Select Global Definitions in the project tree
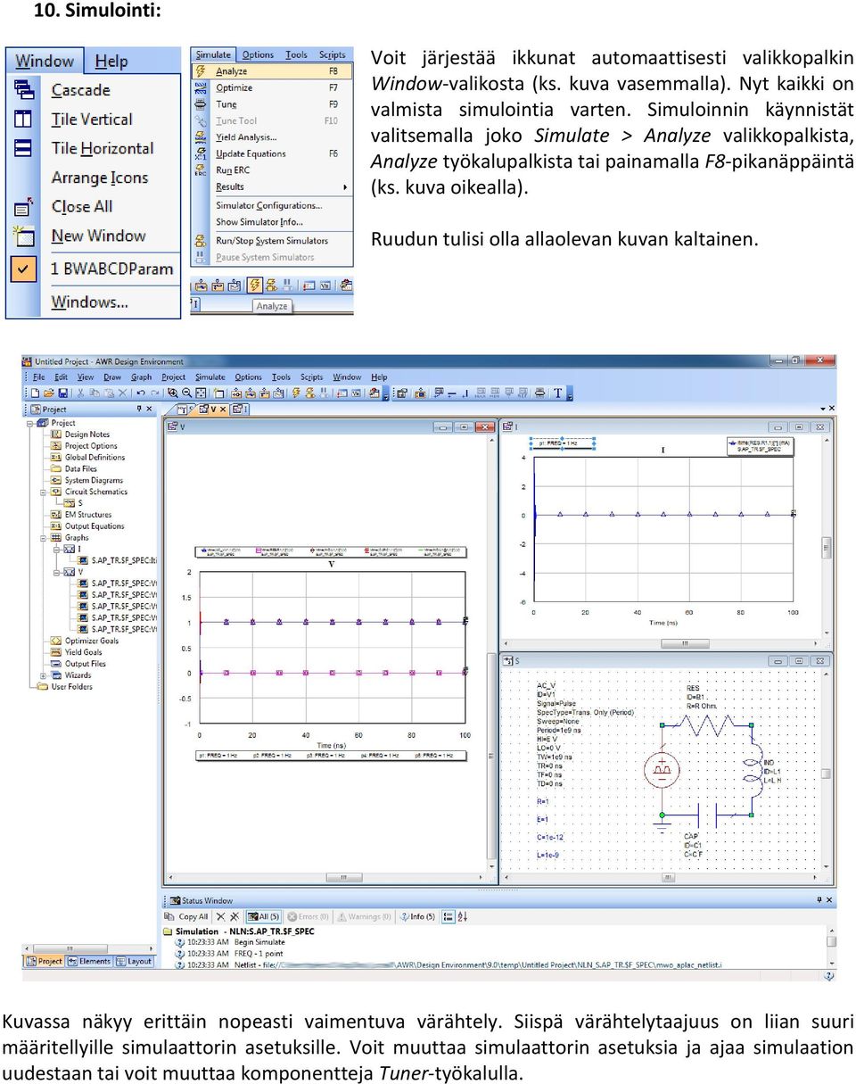The width and height of the screenshot is (856, 1084). [x=88, y=458]
